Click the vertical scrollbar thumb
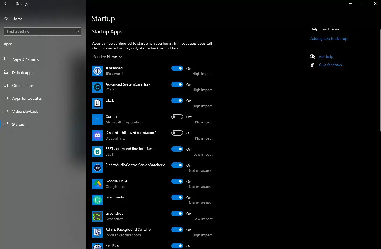The height and width of the screenshot is (249, 381). pyautogui.click(x=380, y=80)
